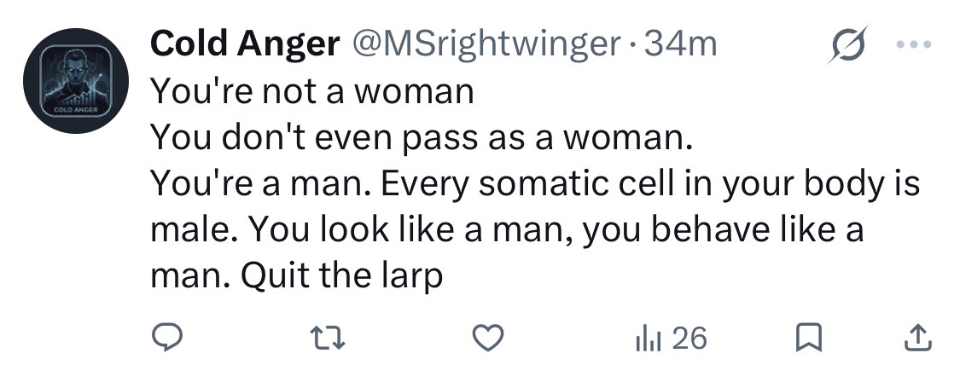
Task: Bookmark this tweet
Action: [x=808, y=338]
